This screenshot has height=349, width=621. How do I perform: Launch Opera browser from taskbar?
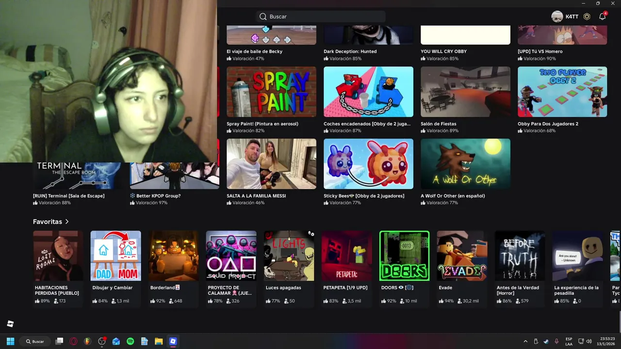(73, 341)
